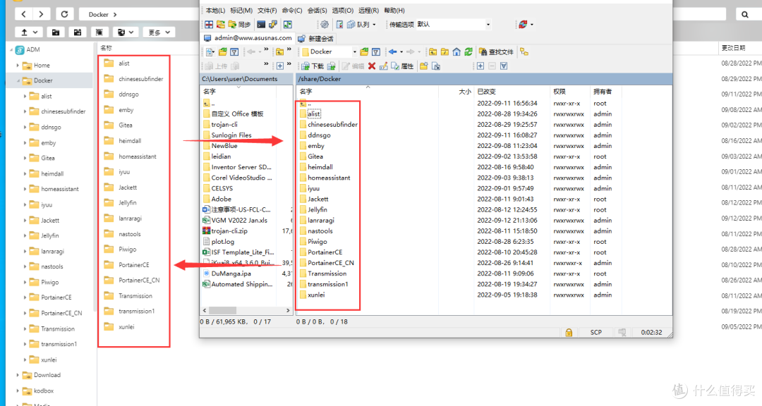Click the 查找文件 find files button

(x=496, y=51)
